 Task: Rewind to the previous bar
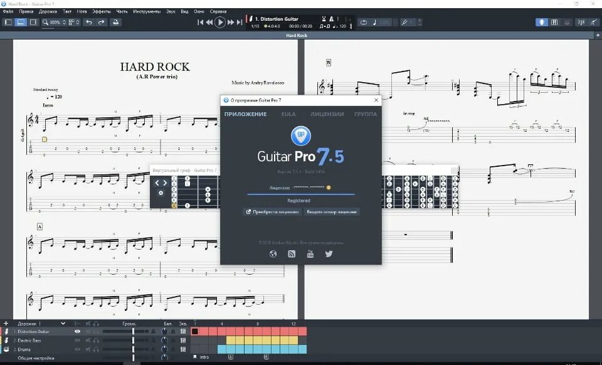pyautogui.click(x=209, y=22)
